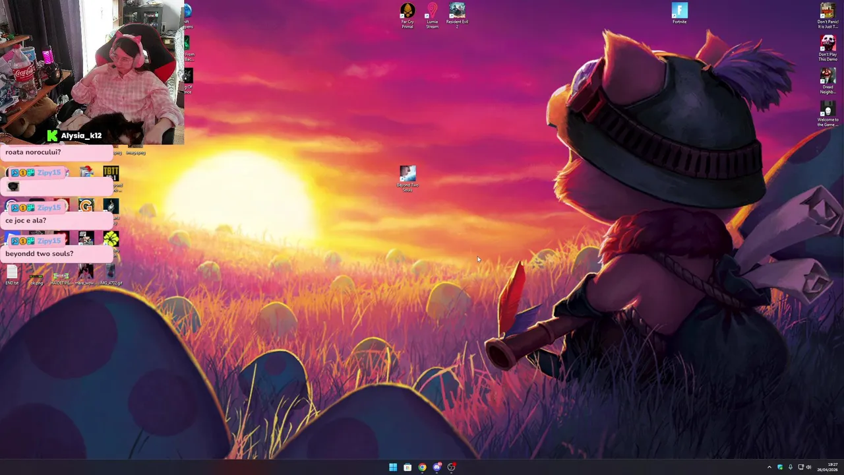Screen dimensions: 844x475
Task: Select the Don't Play This Demo shortcut
Action: [828, 48]
